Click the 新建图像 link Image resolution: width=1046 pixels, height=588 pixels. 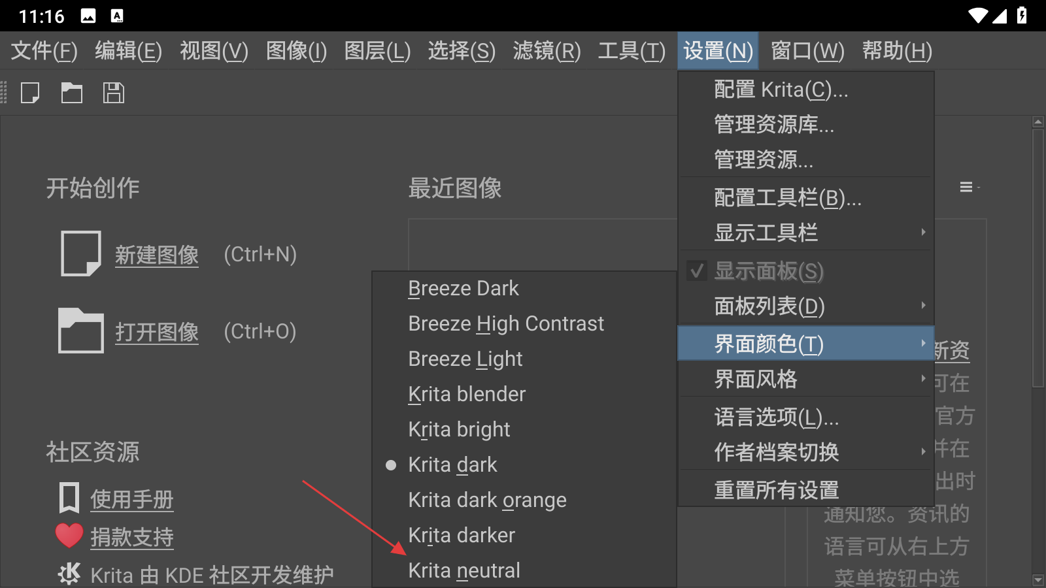coord(157,255)
